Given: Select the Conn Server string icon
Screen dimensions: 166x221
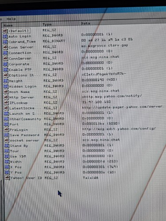Looking at the screenshot, I should [x=5, y=47].
